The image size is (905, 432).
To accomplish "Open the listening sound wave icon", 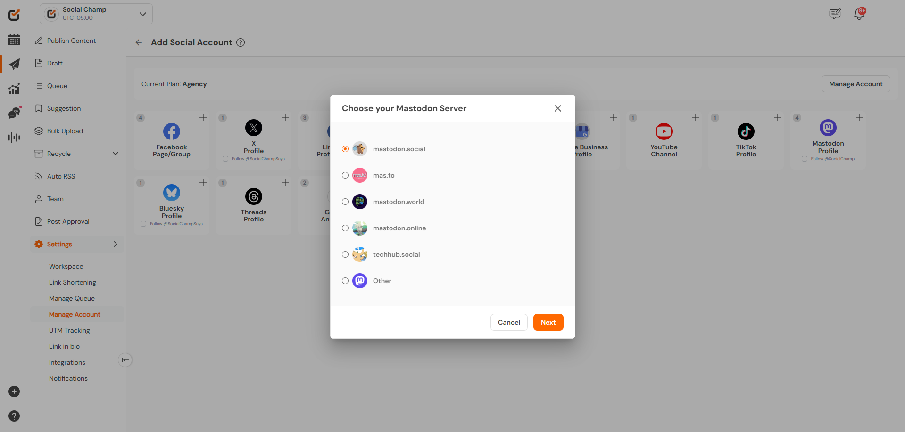I will point(14,138).
